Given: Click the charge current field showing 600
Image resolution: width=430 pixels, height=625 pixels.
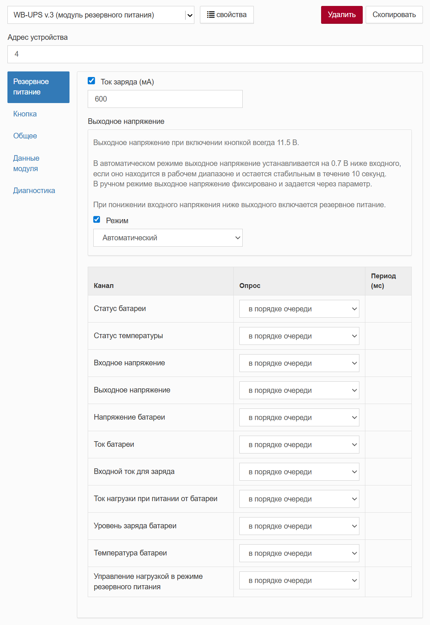Looking at the screenshot, I should pyautogui.click(x=165, y=99).
